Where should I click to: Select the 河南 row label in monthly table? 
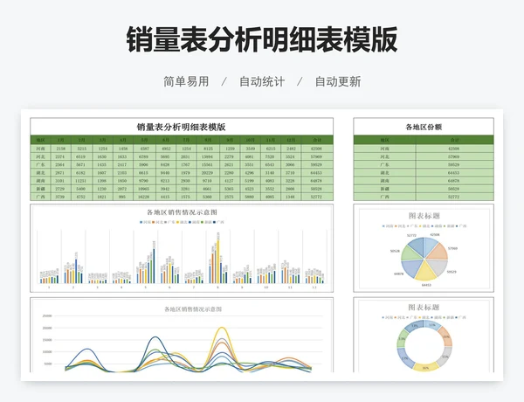pos(40,149)
